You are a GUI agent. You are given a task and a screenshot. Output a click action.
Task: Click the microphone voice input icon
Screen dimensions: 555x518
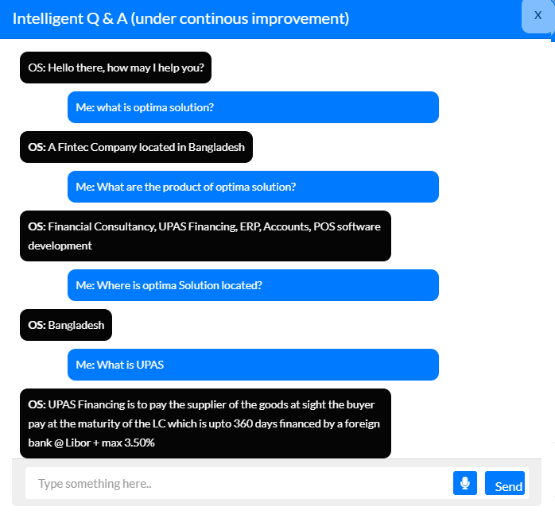[x=464, y=483]
